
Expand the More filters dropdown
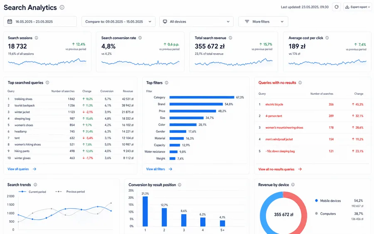263,22
